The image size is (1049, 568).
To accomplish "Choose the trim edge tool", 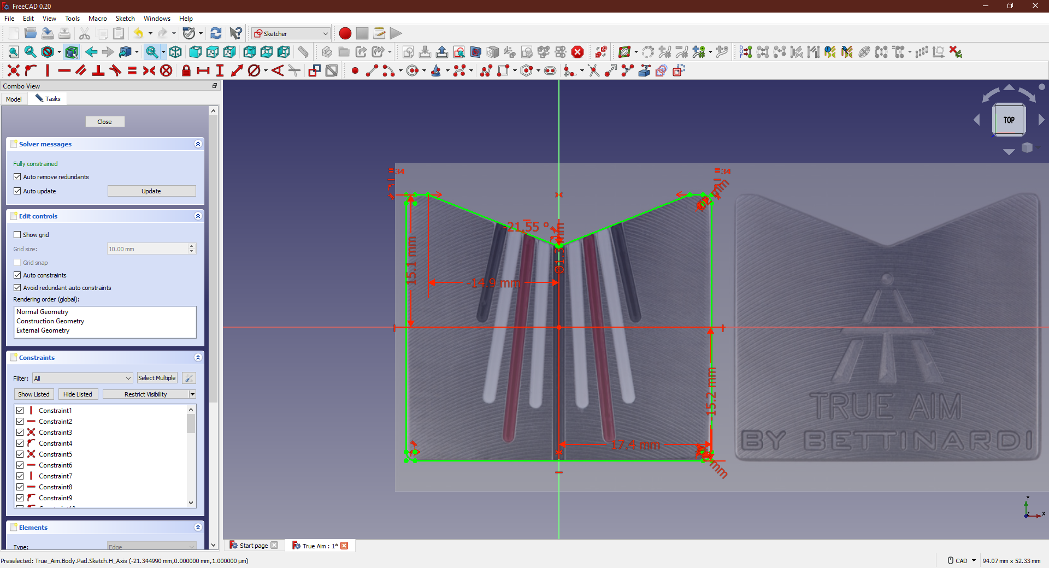I will click(x=593, y=70).
